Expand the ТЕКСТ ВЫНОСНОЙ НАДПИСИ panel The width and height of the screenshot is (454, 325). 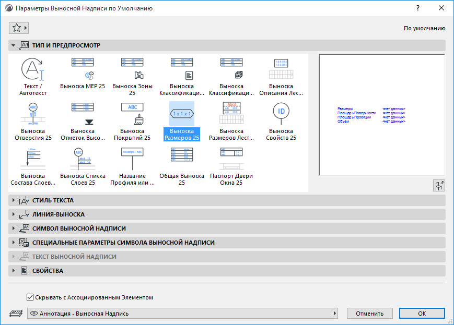tap(227, 257)
